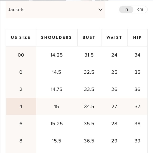The width and height of the screenshot is (153, 153).
Task: Click waist value 28
Action: [114, 123]
